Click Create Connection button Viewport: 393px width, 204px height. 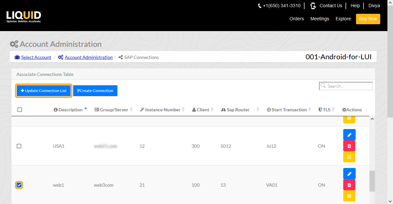coord(95,91)
